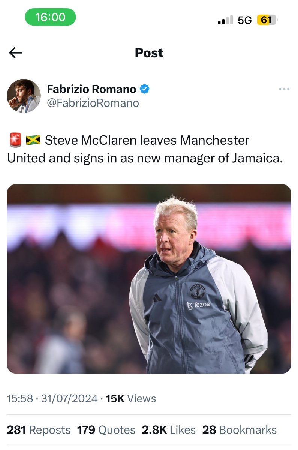Image resolution: width=298 pixels, height=450 pixels.
Task: Tap the 15K Views counter
Action: click(x=131, y=398)
